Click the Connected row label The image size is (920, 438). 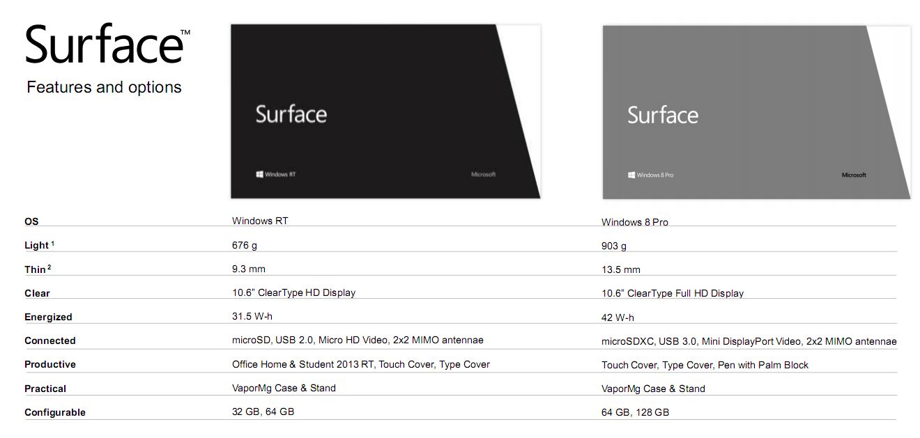pyautogui.click(x=49, y=341)
